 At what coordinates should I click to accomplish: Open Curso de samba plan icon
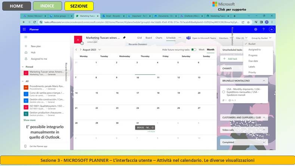pyautogui.click(x=26, y=94)
